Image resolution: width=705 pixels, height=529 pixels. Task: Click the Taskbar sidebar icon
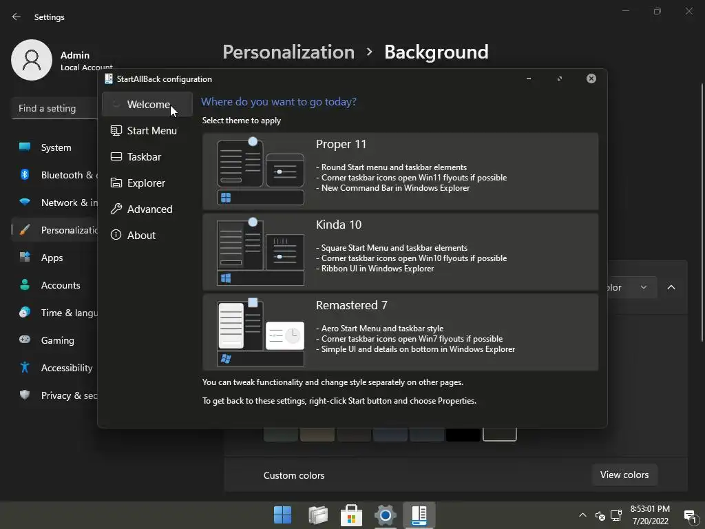(x=116, y=156)
